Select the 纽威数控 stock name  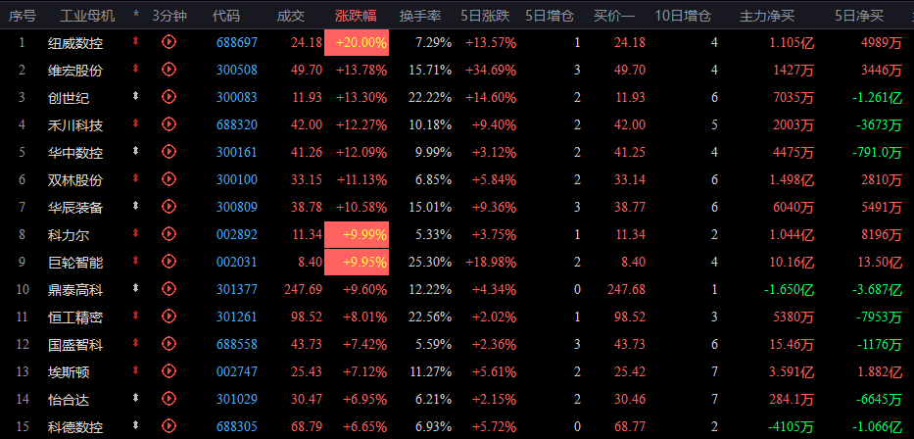75,42
